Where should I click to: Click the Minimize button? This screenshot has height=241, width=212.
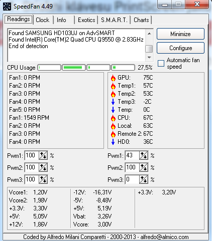(x=180, y=34)
